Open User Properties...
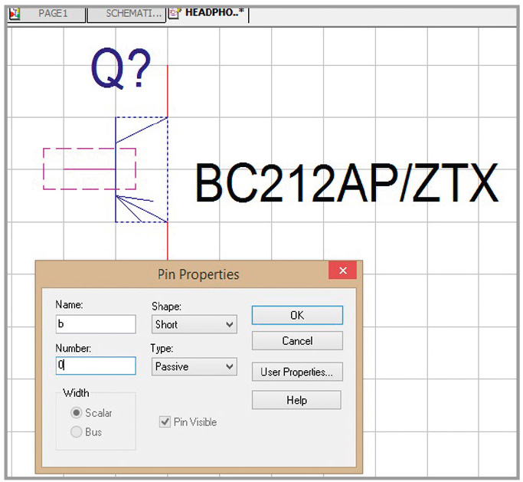This screenshot has width=523, height=482. click(297, 372)
